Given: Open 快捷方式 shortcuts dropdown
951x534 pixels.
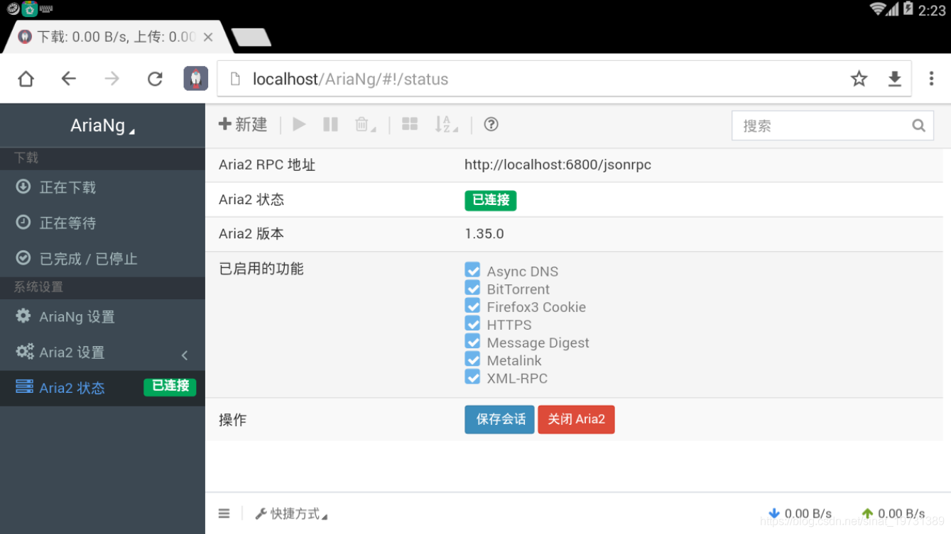Looking at the screenshot, I should coord(291,513).
